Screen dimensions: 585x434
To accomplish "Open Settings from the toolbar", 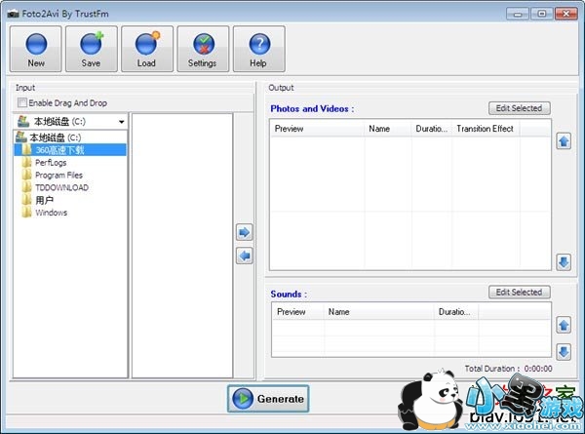I will coord(203,49).
